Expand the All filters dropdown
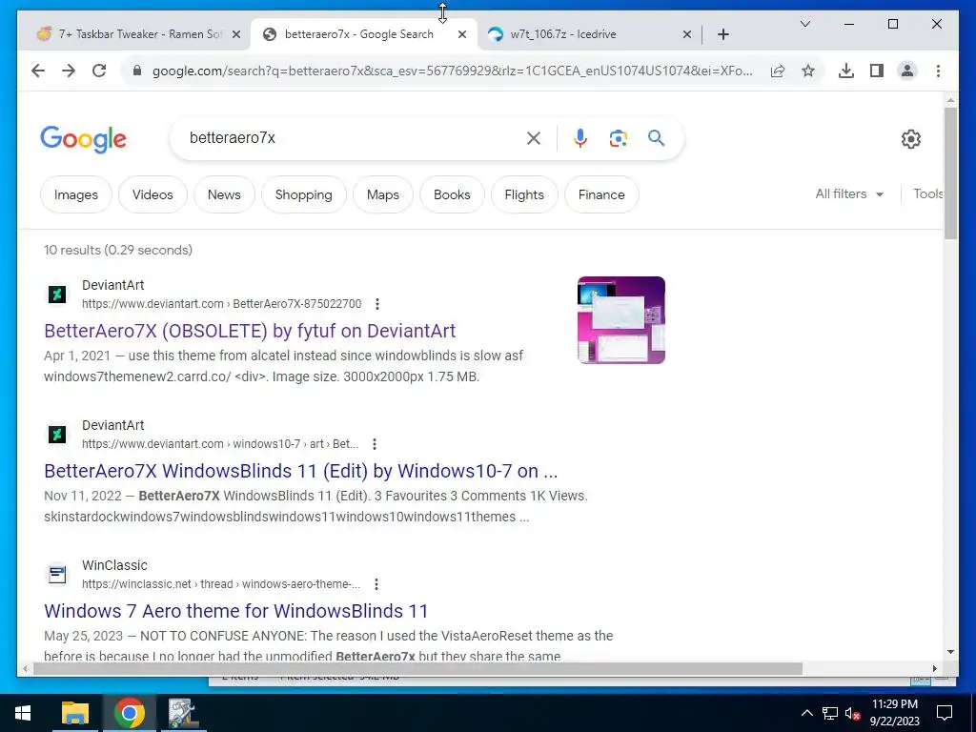976x732 pixels. coord(849,194)
